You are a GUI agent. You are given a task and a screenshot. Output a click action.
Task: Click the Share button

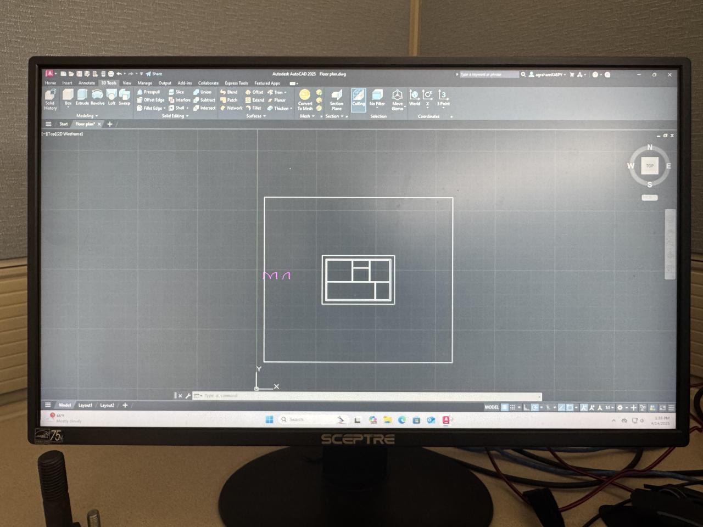point(154,74)
